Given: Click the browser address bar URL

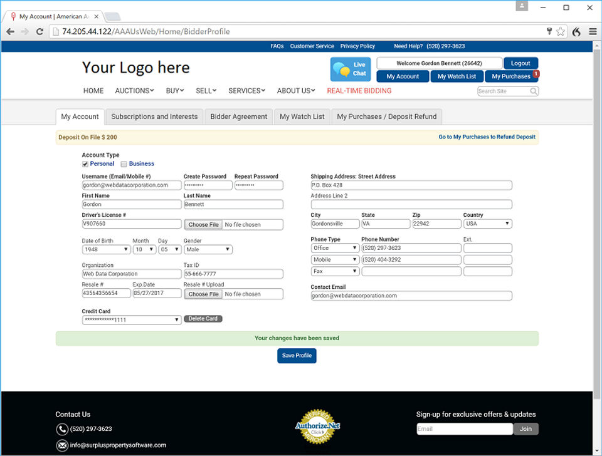Looking at the screenshot, I should click(146, 31).
